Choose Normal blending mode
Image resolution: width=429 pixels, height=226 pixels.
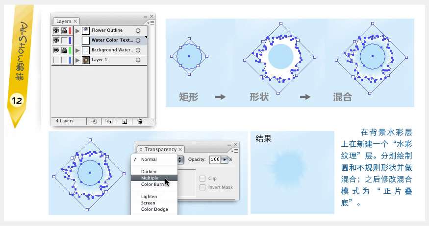click(154, 159)
